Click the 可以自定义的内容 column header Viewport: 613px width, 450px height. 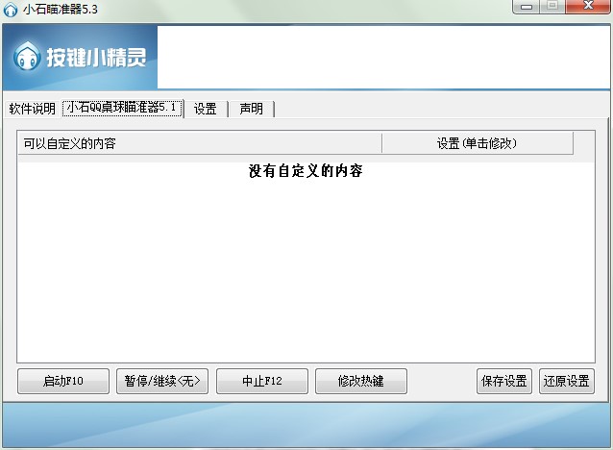tap(200, 143)
